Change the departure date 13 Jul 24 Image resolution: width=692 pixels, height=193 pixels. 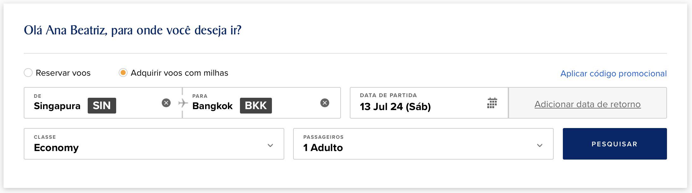(x=429, y=103)
